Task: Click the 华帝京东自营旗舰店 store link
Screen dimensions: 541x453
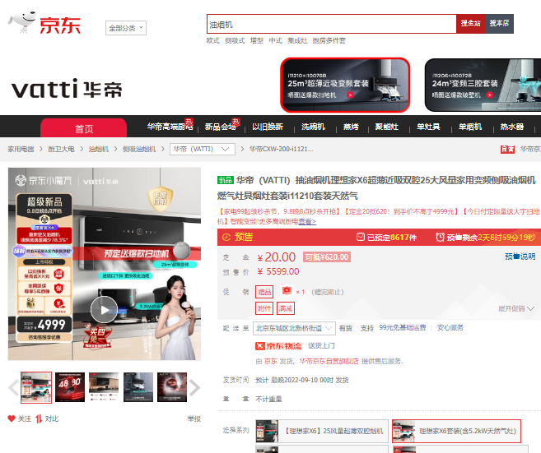Action: point(329,361)
